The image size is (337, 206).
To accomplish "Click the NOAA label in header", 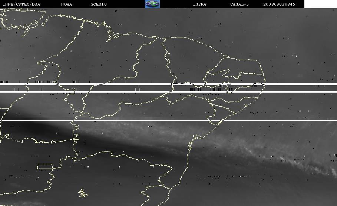I will click(x=67, y=4).
